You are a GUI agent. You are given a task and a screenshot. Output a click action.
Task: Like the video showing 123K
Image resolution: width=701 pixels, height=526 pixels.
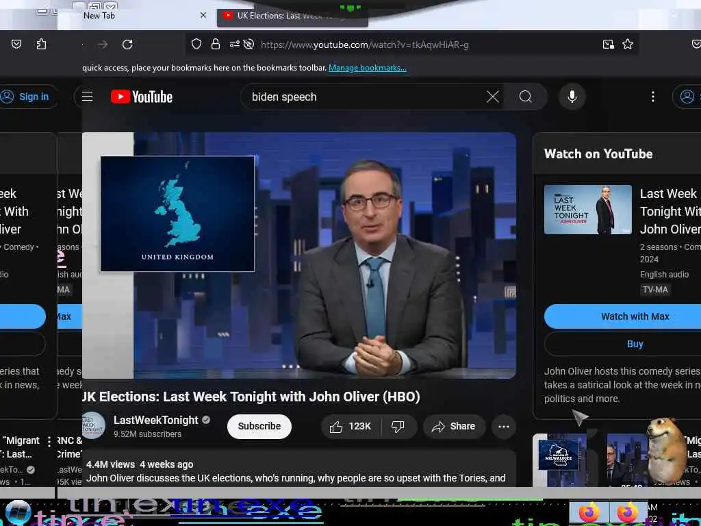tap(350, 427)
